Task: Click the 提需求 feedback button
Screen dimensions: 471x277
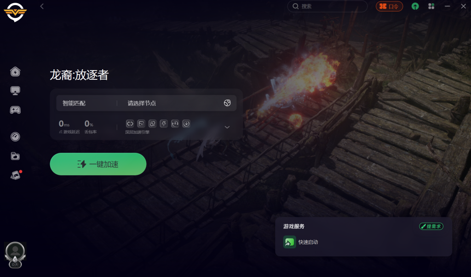Action: click(431, 227)
